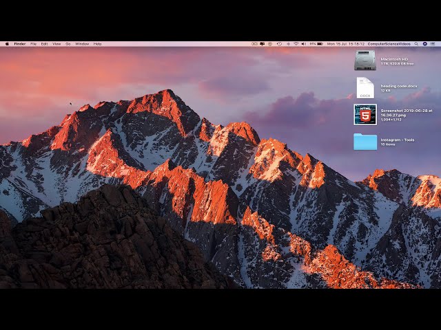Open Spotlight search magnifier icon

tap(416, 44)
